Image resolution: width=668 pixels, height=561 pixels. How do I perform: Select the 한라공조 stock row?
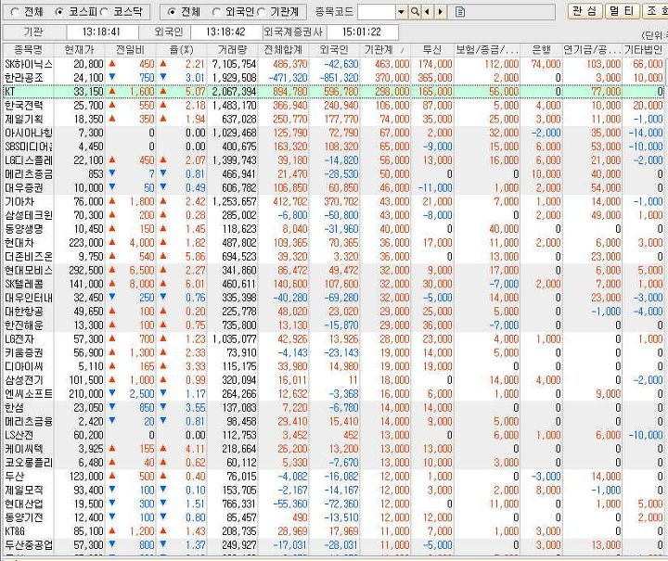tap(334, 78)
